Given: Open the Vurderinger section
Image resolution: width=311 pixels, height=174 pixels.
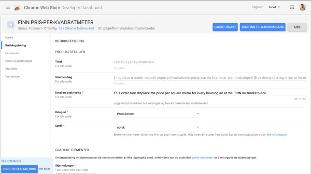Looking at the screenshot, I should 13,76.
